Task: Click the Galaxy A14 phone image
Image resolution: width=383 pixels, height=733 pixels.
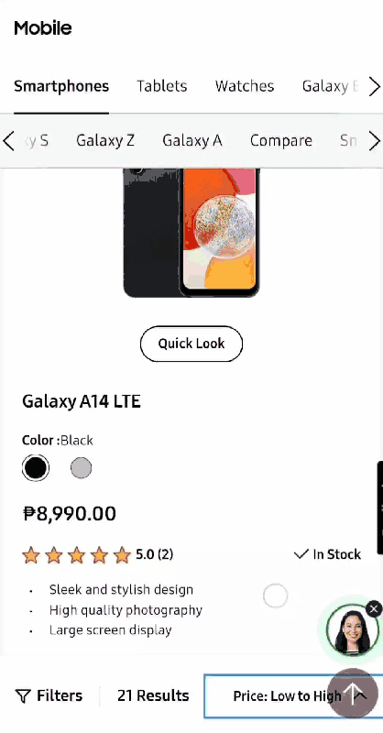Action: 191,233
